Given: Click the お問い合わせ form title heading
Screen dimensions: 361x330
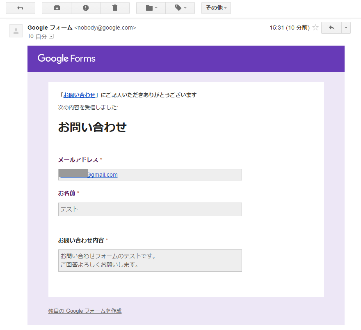Looking at the screenshot, I should pos(92,127).
